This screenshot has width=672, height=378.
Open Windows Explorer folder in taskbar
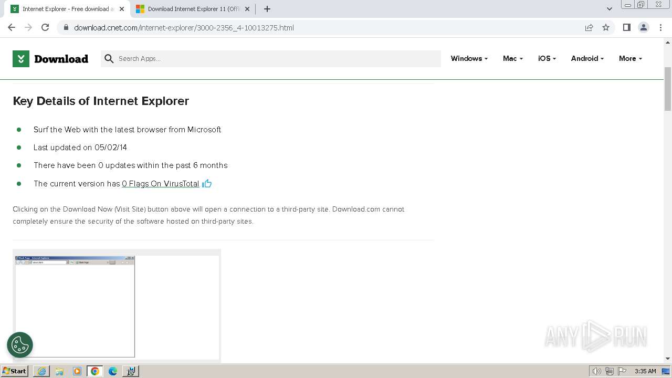(x=59, y=371)
